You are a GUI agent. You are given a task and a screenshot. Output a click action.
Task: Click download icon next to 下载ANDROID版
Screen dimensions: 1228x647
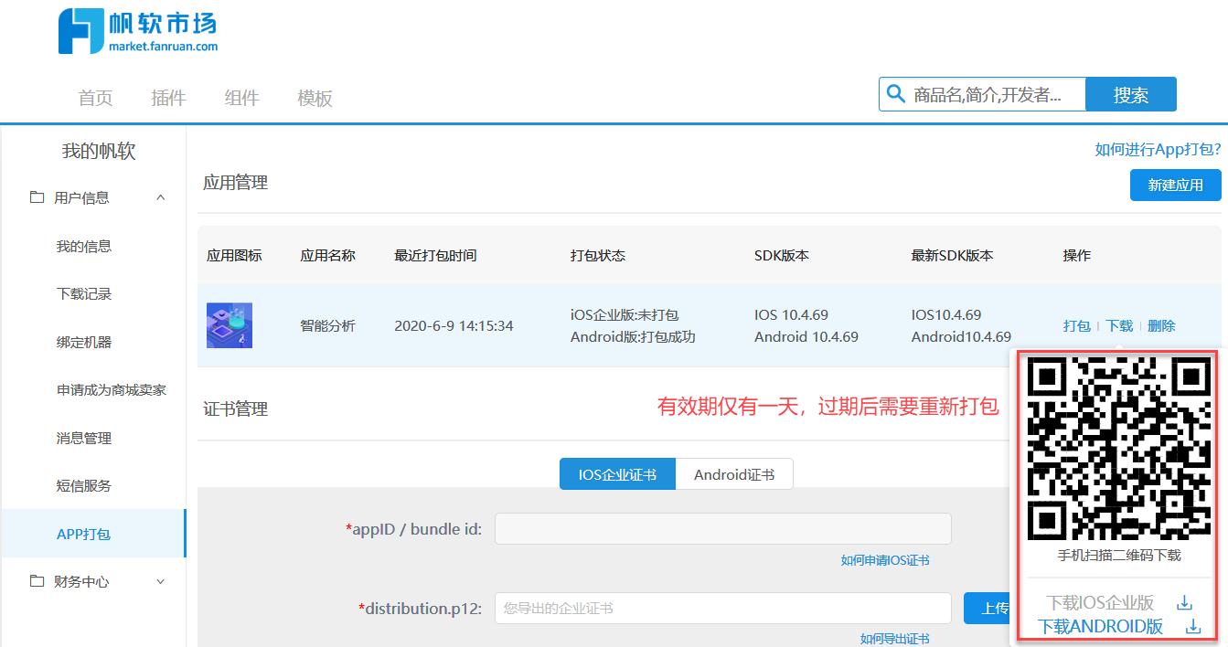(x=1192, y=627)
